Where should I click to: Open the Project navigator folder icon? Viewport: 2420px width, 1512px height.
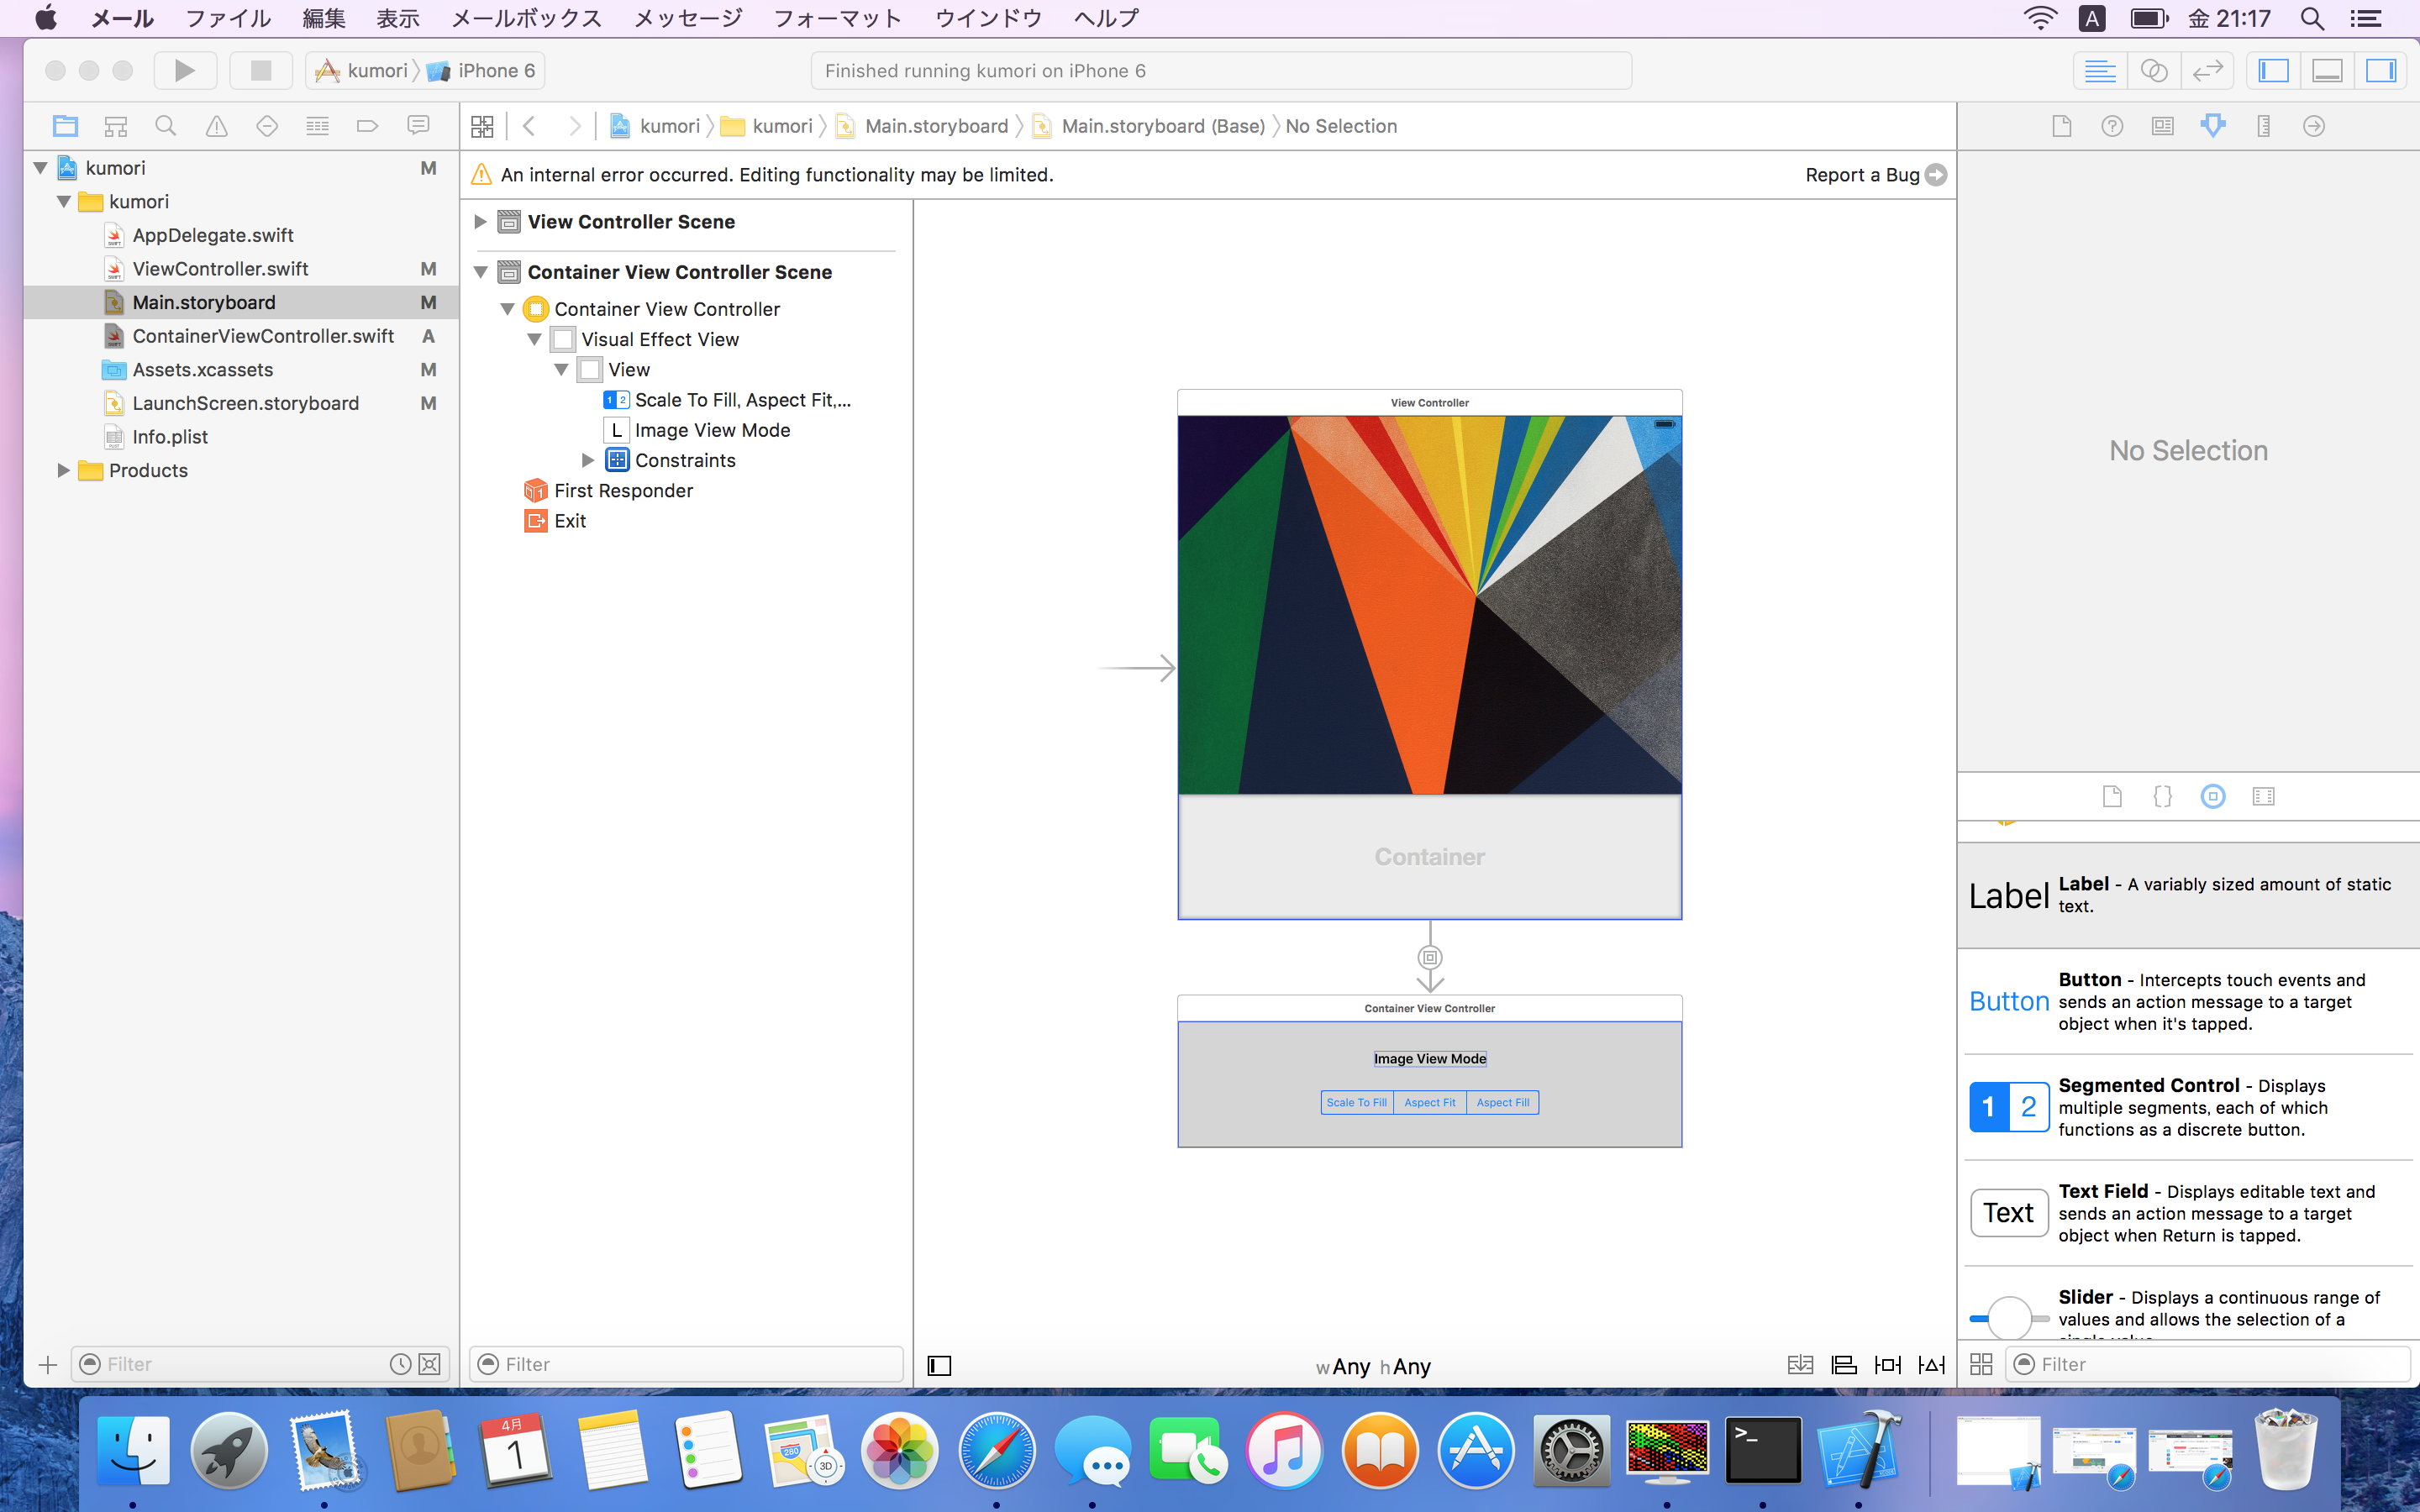(66, 126)
